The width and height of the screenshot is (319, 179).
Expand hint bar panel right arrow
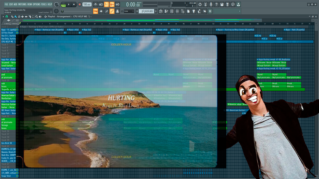[240, 11]
